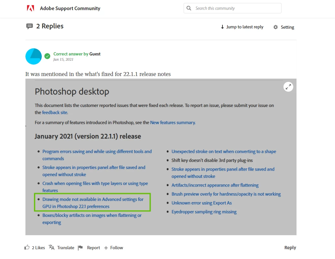
Task: Open Guest author profile link
Action: [95, 54]
